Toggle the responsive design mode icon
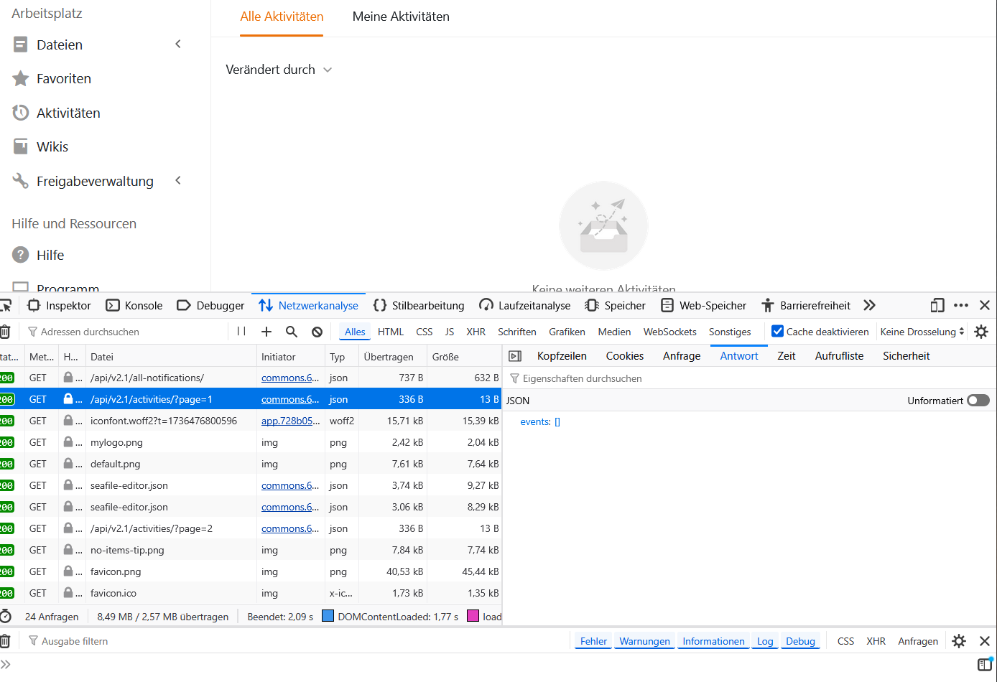Screen dimensions: 997x682 tap(937, 305)
